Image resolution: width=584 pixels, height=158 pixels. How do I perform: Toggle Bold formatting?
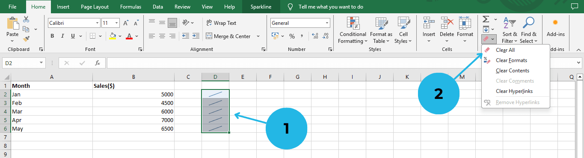(x=52, y=36)
